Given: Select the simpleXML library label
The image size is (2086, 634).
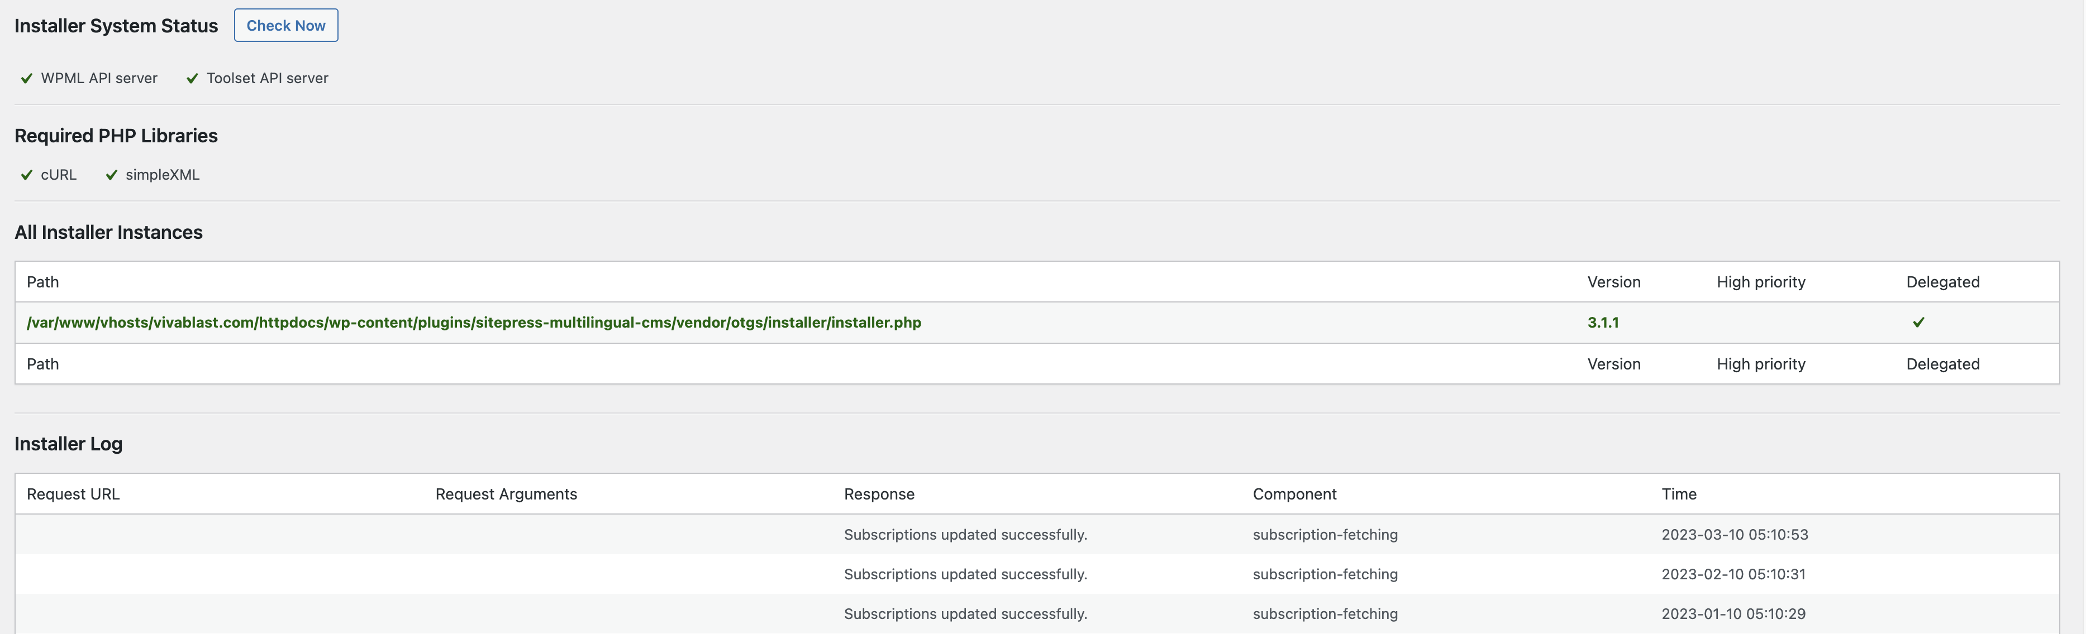Looking at the screenshot, I should tap(163, 175).
